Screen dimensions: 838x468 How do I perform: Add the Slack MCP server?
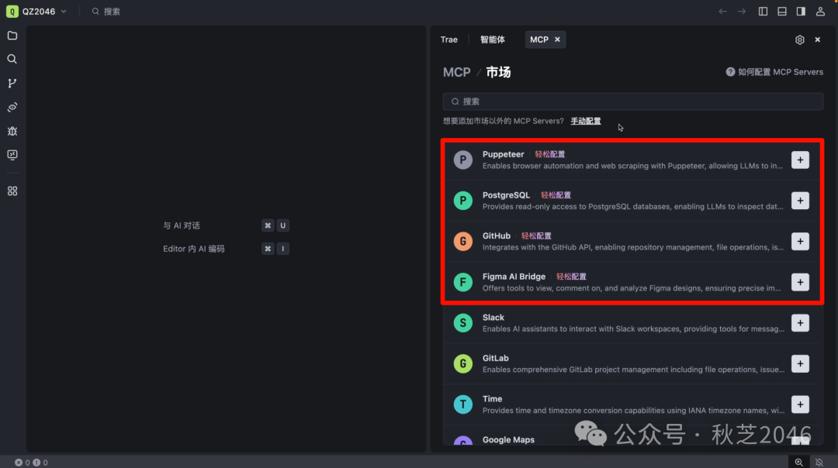[800, 323]
